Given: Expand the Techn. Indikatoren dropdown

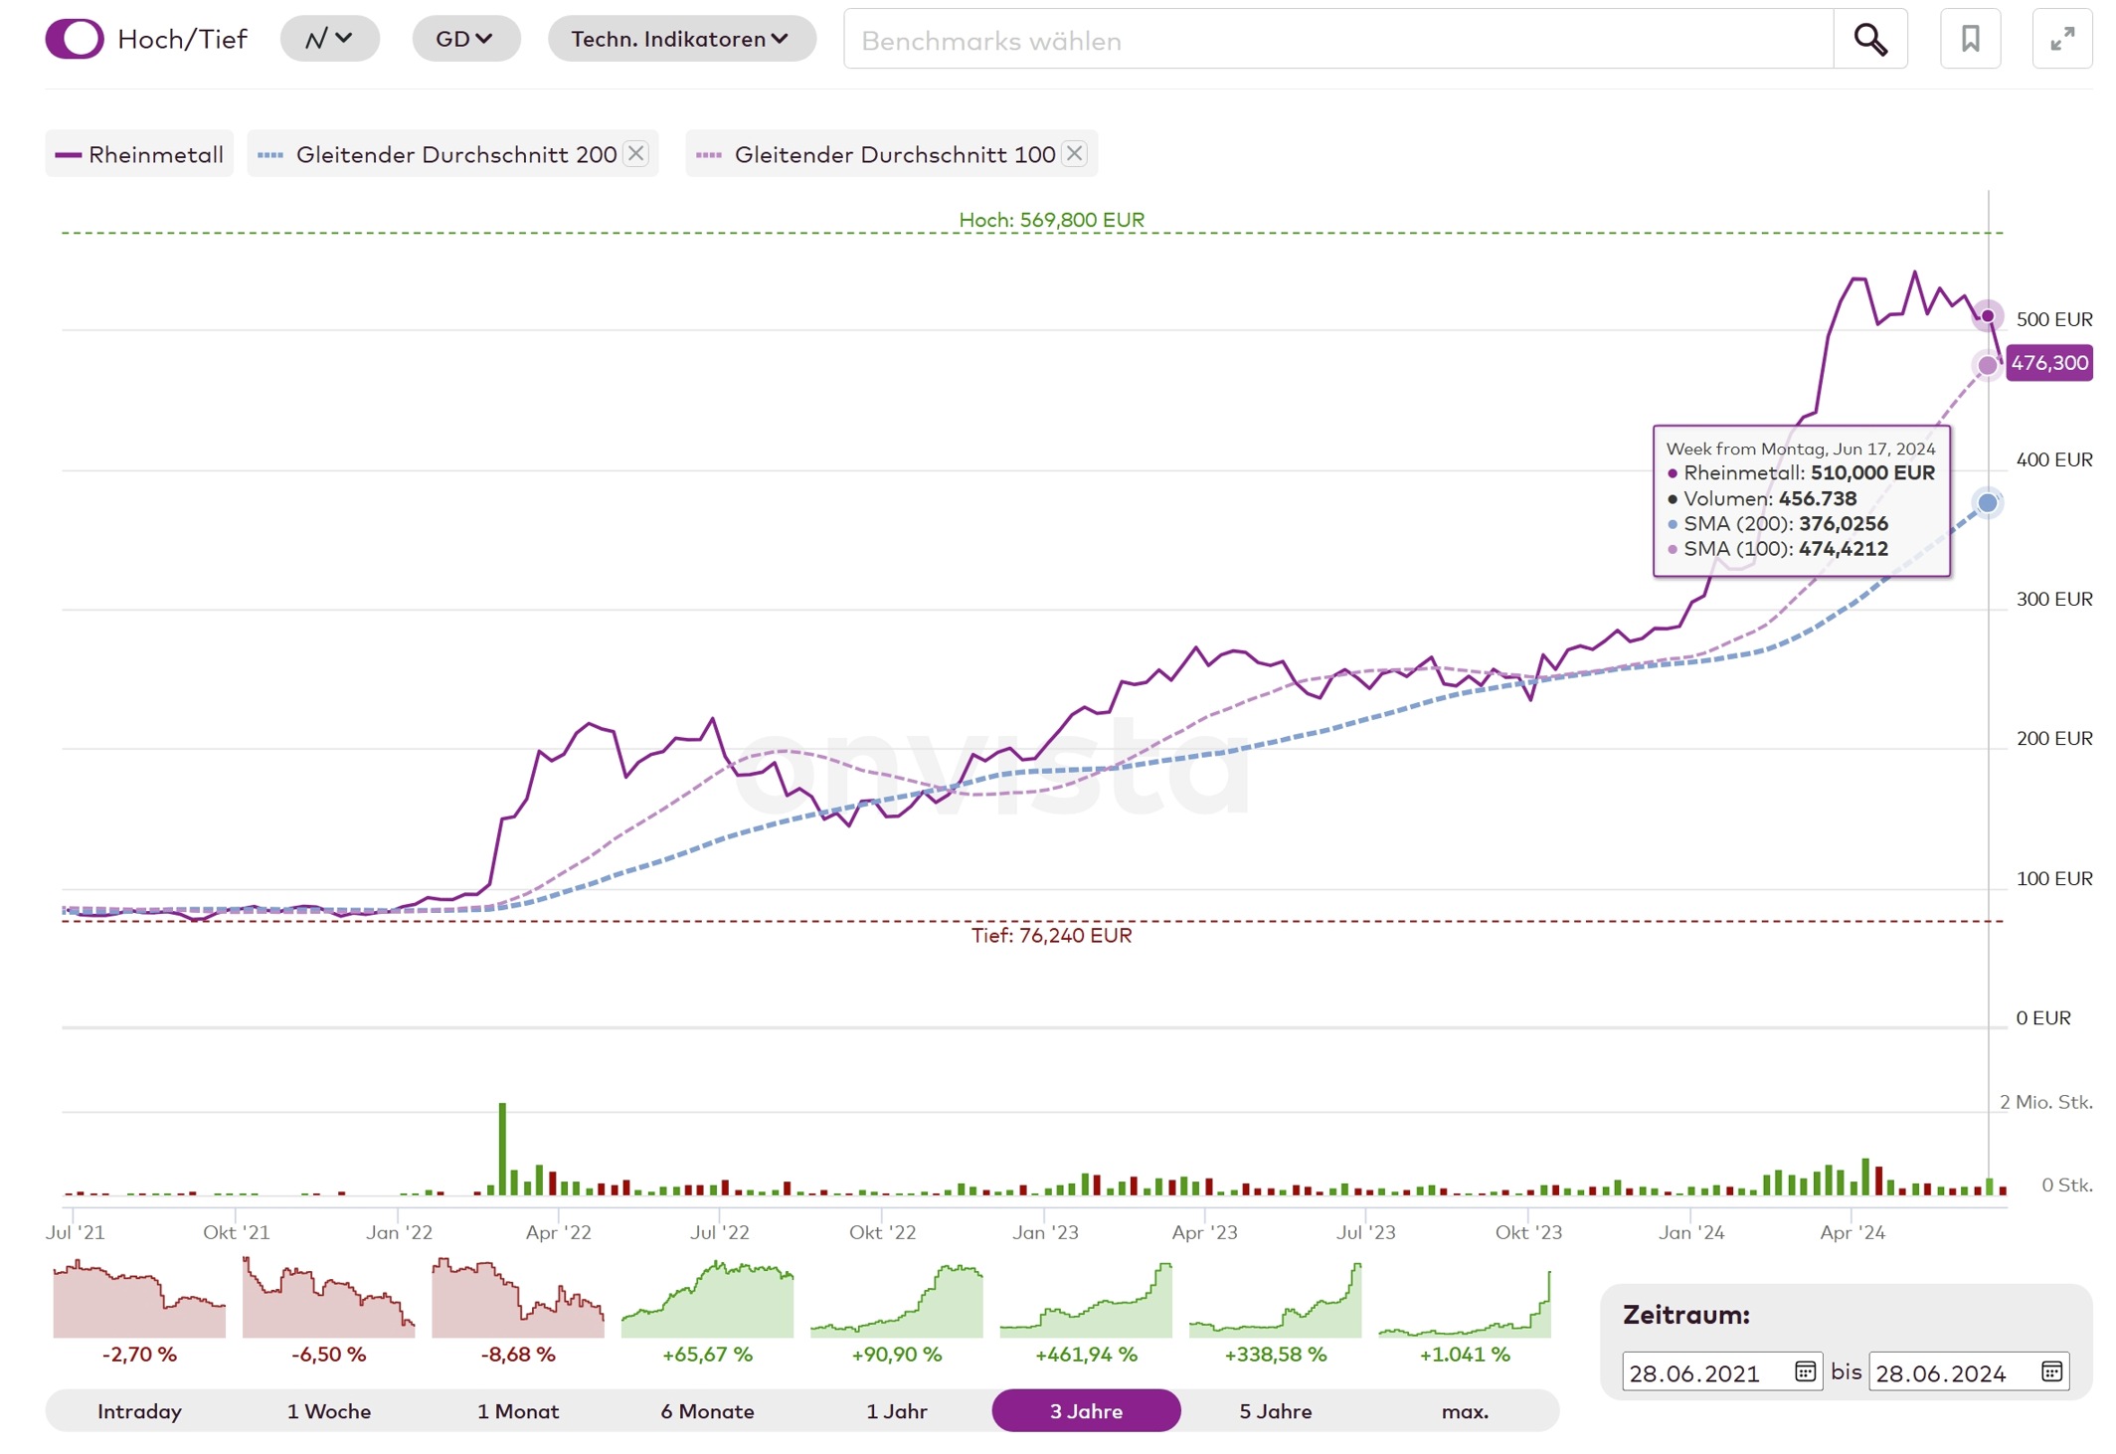Looking at the screenshot, I should click(681, 39).
